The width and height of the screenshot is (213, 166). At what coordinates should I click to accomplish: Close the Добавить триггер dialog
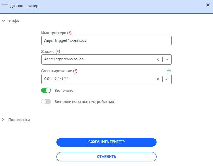[x=208, y=5]
